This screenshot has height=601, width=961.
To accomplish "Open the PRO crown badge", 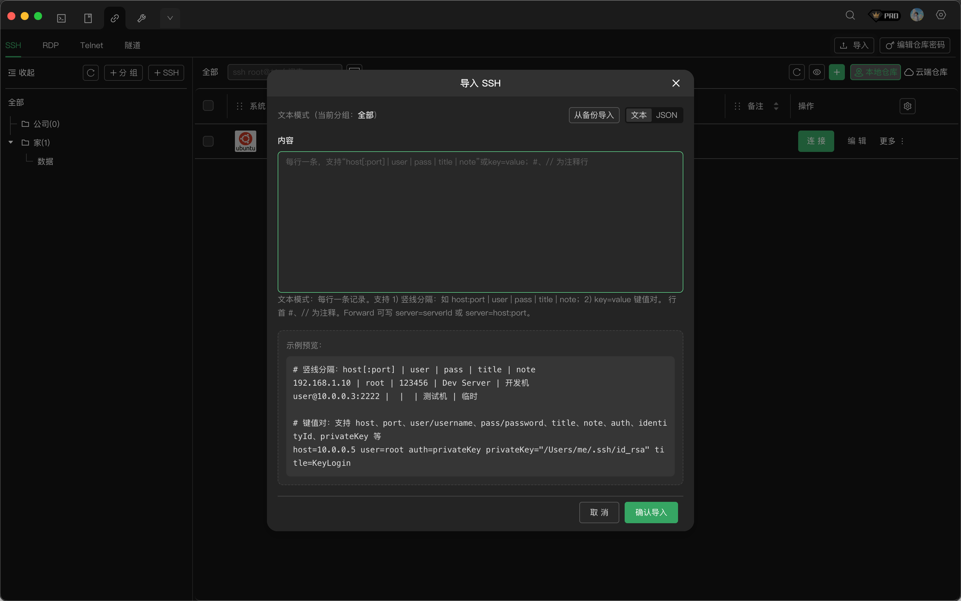I will [x=885, y=15].
